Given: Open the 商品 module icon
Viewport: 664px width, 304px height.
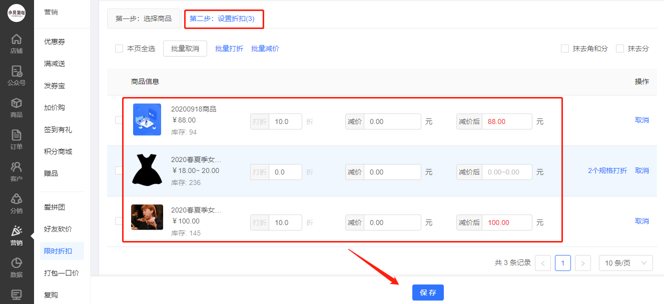Looking at the screenshot, I should coord(17,107).
